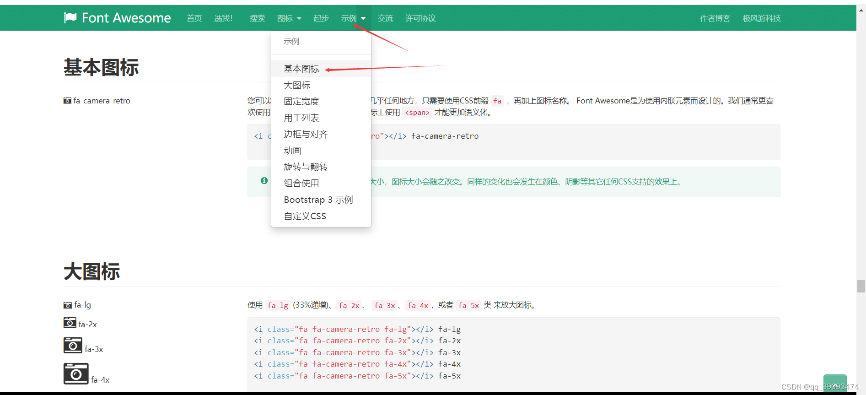Click the fa-3x camera icon
The height and width of the screenshot is (395, 866).
pyautogui.click(x=73, y=345)
